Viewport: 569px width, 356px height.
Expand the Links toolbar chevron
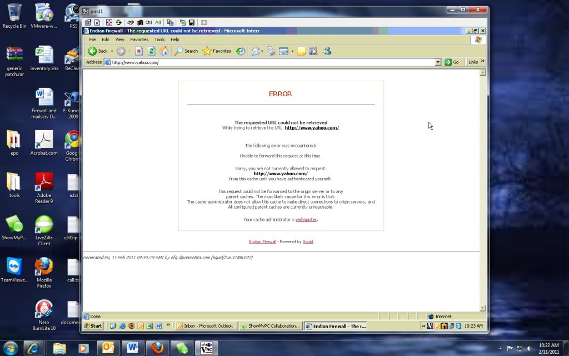(482, 62)
